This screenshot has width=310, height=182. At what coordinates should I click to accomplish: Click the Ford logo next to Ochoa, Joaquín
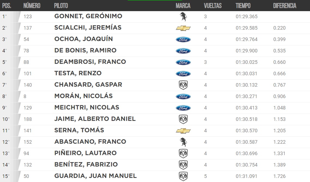click(x=183, y=39)
